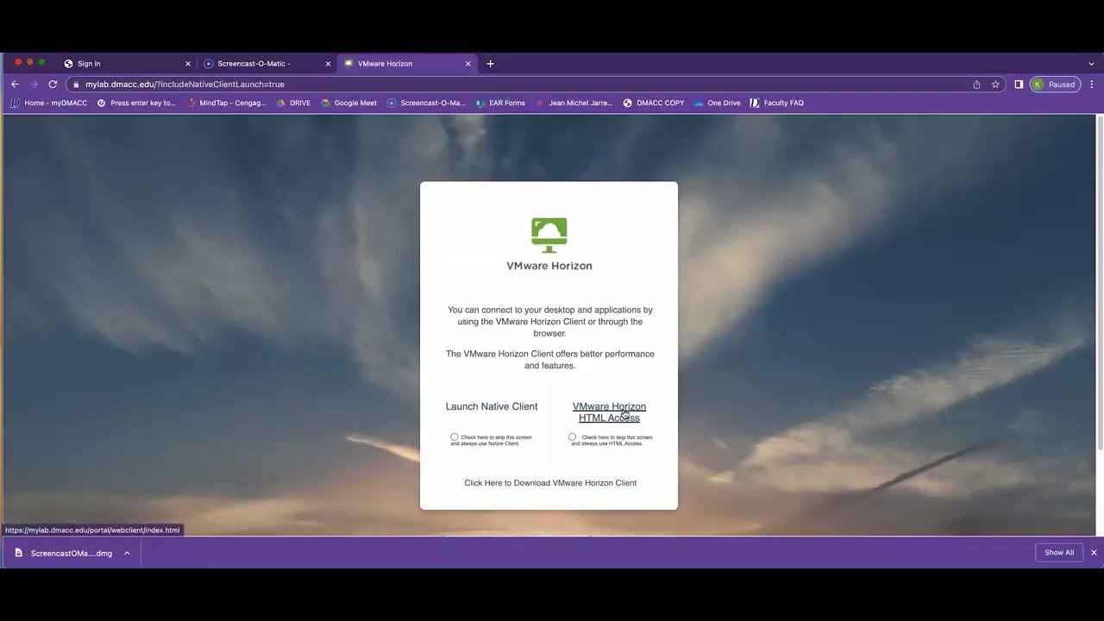Viewport: 1104px width, 621px height.
Task: Minimize the browser window with yellow button
Action: point(29,62)
